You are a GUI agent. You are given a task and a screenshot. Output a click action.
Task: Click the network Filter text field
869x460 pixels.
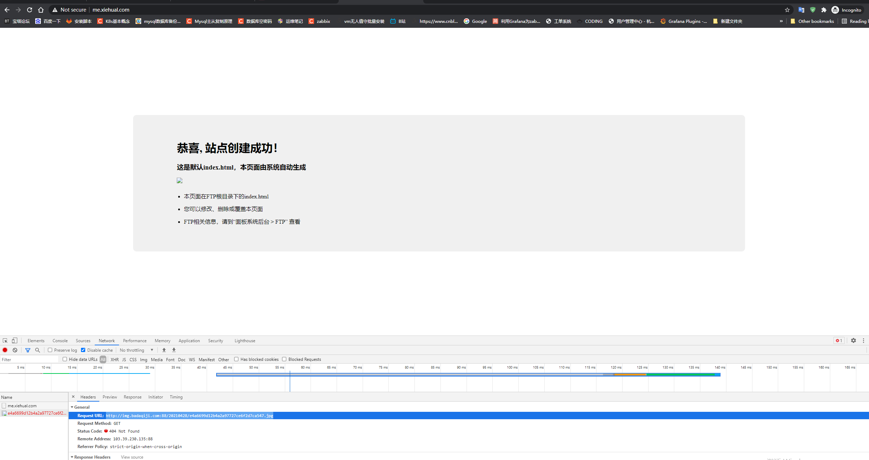[30, 359]
